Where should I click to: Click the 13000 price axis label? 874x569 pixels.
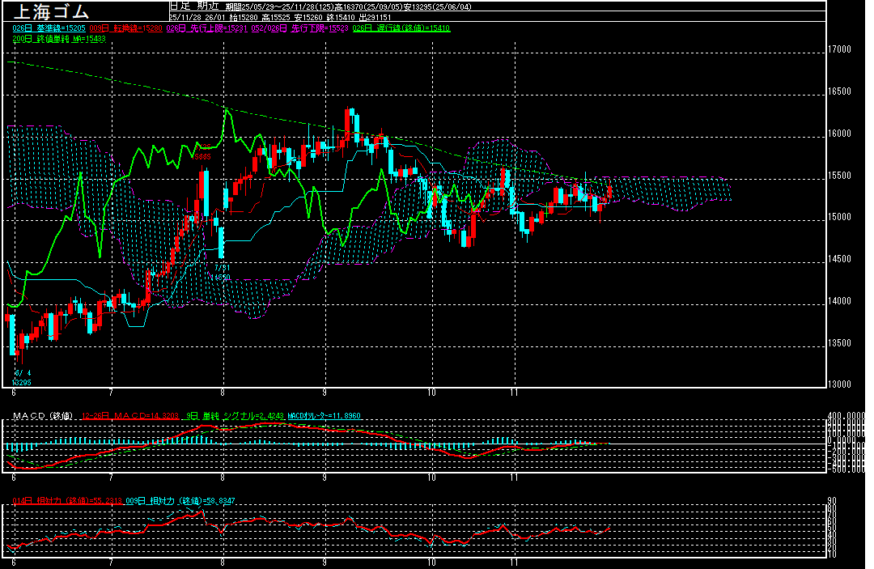pos(839,384)
